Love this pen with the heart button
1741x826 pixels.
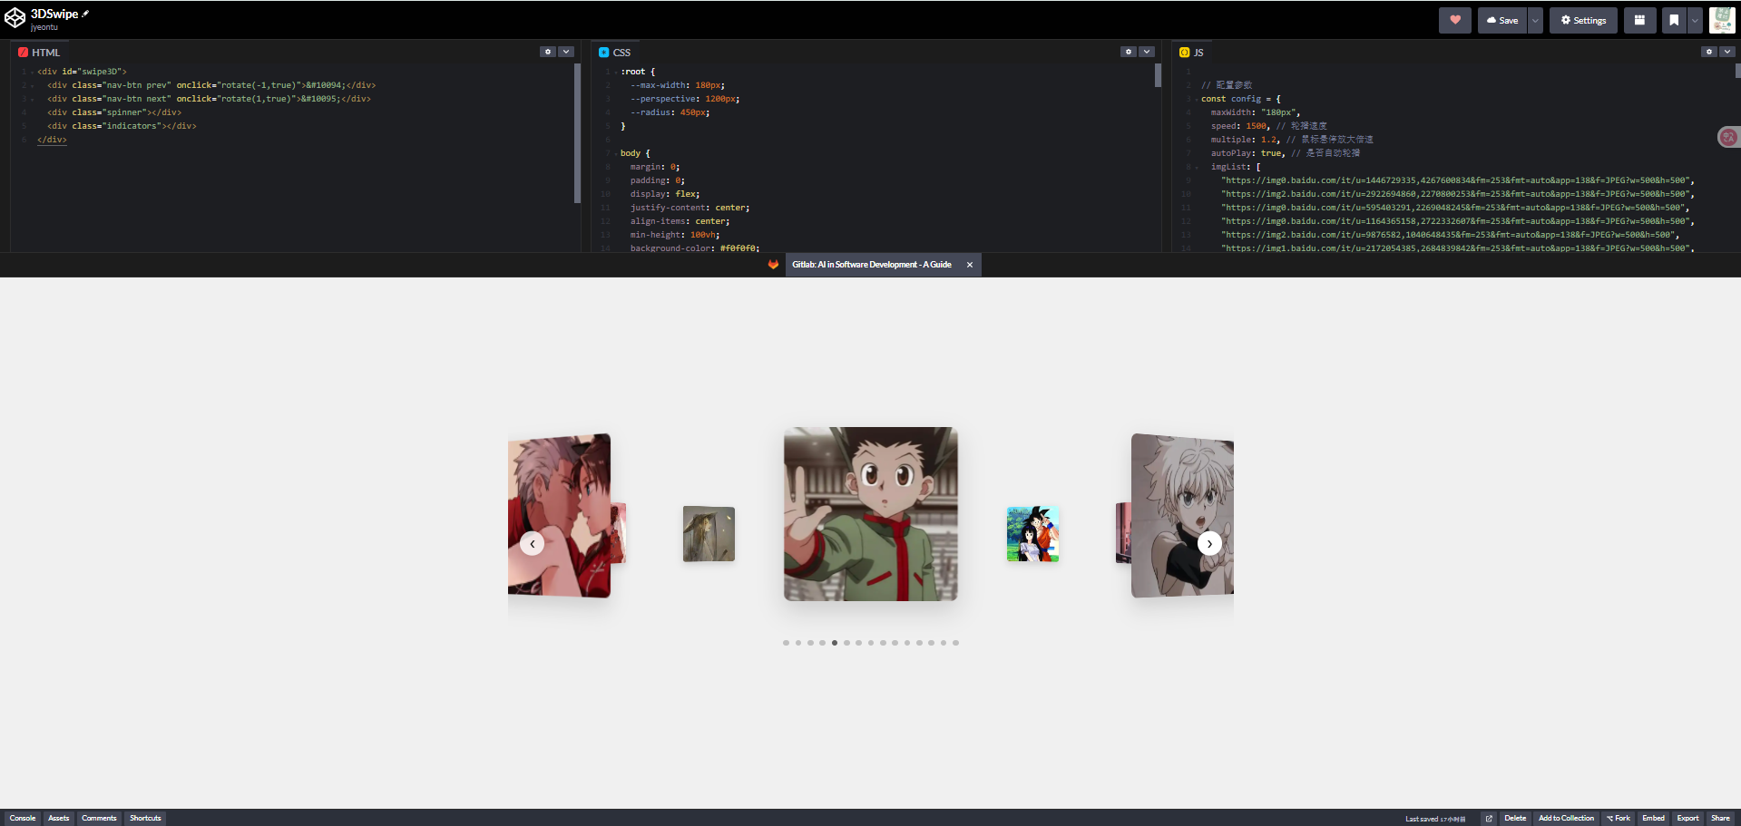point(1454,20)
